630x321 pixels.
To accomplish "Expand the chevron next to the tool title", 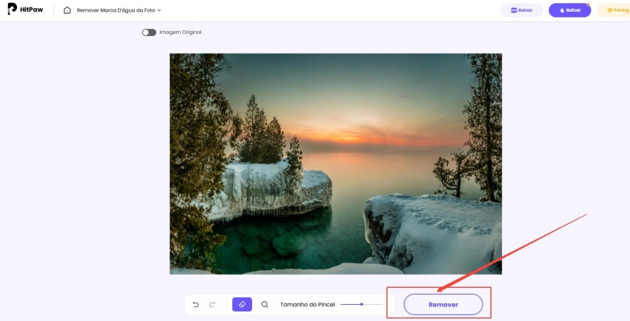I will click(x=159, y=10).
